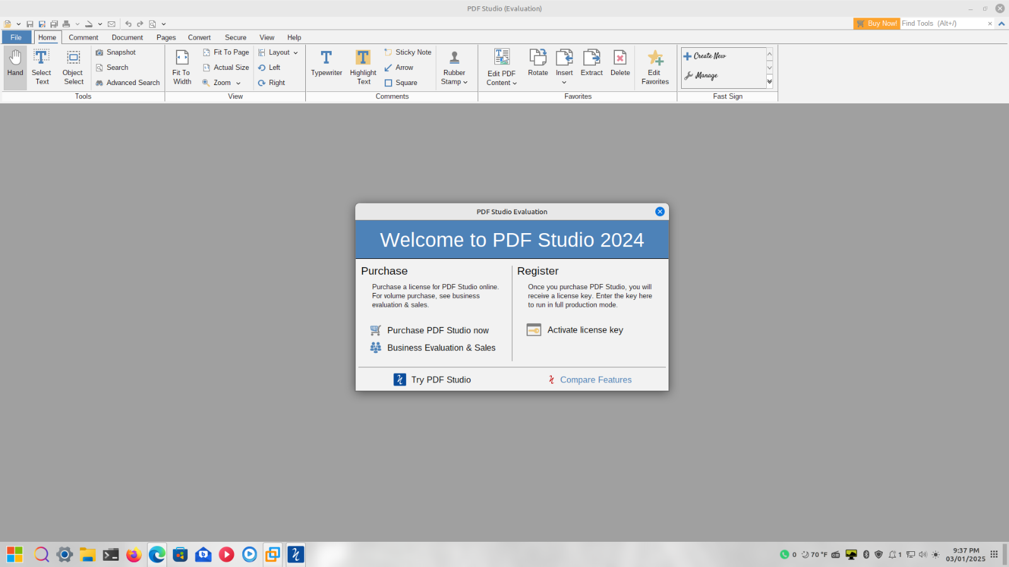Switch to the Convert tab

199,37
